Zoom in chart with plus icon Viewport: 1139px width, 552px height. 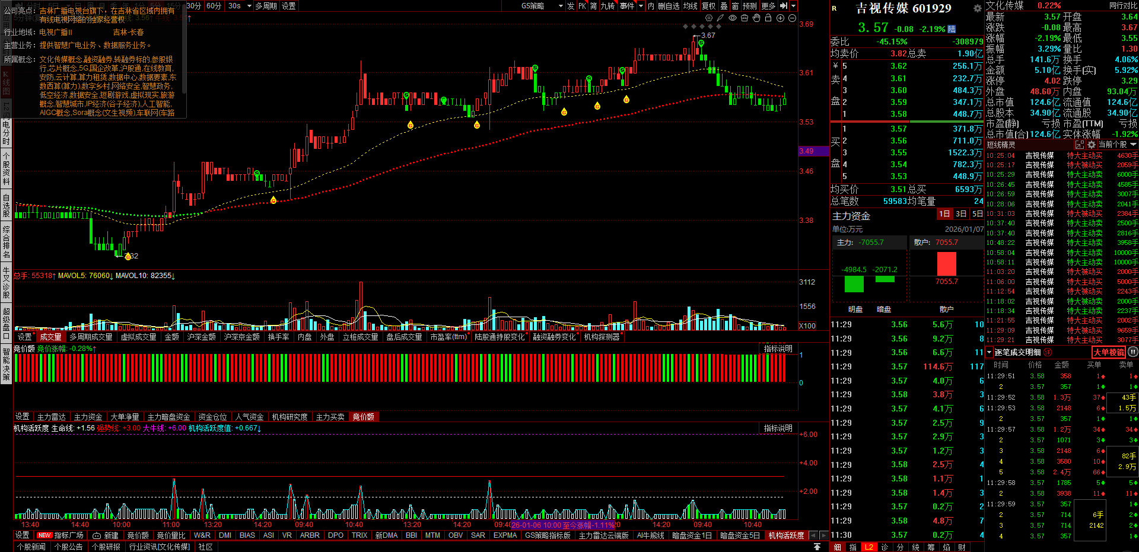(x=780, y=18)
